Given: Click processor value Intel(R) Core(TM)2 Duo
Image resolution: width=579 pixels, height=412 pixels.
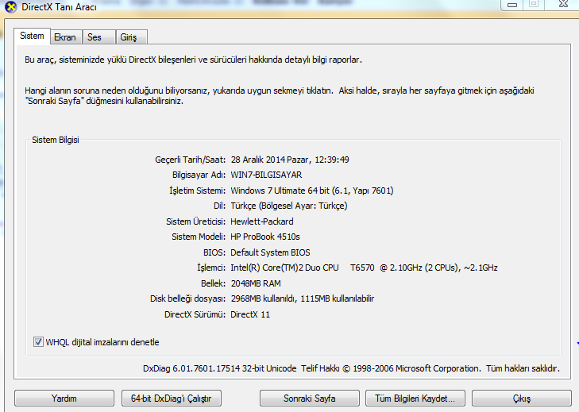Looking at the screenshot, I should pos(364,268).
